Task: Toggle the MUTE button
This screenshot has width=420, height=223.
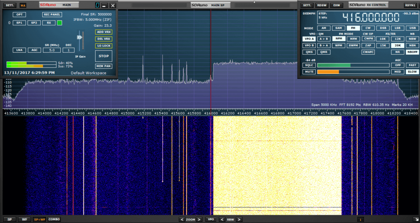Action: click(308, 72)
